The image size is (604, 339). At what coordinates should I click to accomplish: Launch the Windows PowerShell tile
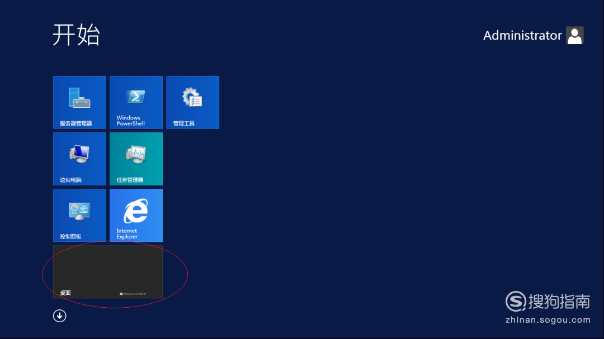coord(136,102)
